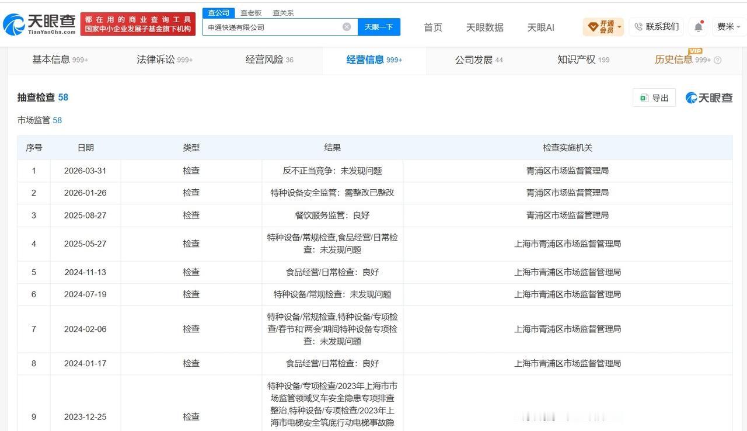
Task: Click result 食品经营/日常检查 in the 2024-11-13 row
Action: click(x=332, y=272)
